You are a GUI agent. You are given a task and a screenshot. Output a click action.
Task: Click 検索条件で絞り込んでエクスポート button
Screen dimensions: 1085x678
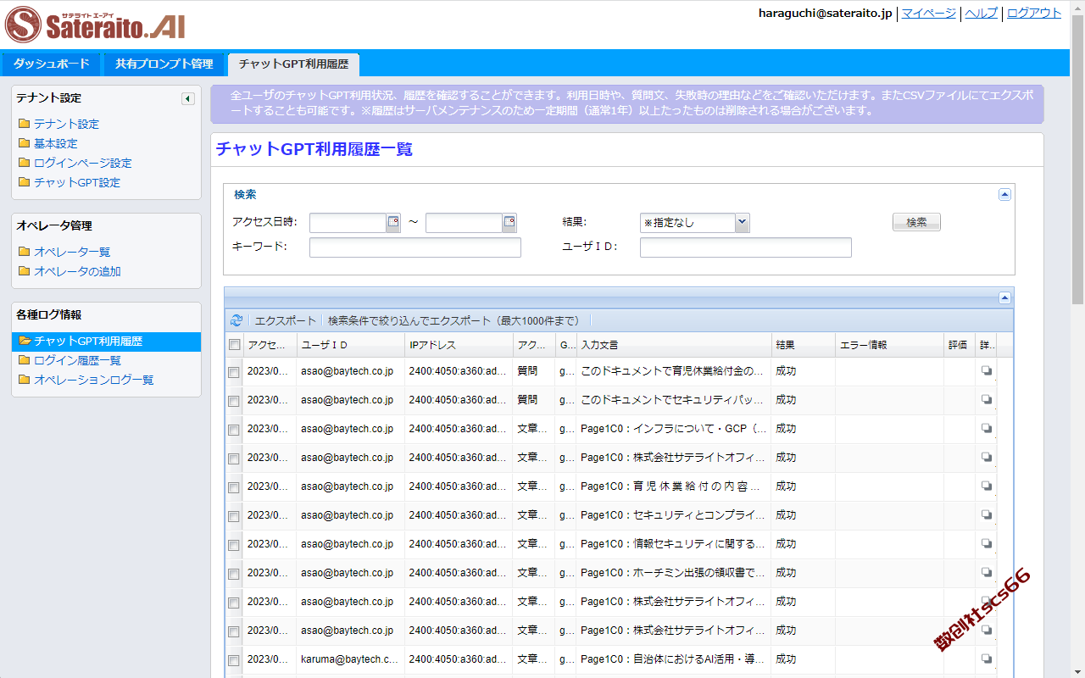(x=453, y=320)
